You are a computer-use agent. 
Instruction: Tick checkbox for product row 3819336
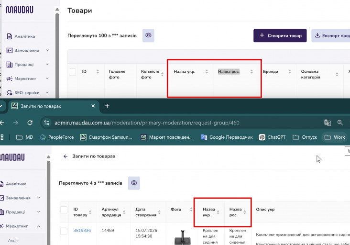coord(64,231)
